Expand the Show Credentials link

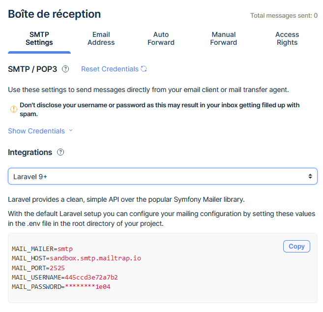tap(36, 131)
